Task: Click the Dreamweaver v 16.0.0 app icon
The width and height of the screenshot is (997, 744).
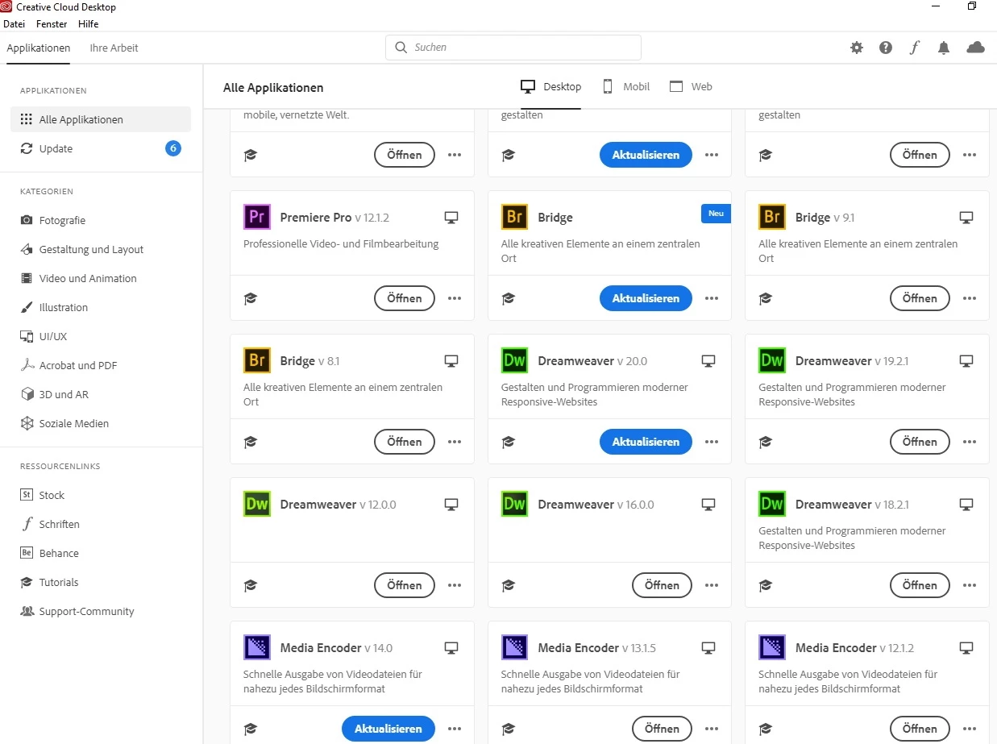Action: tap(514, 504)
